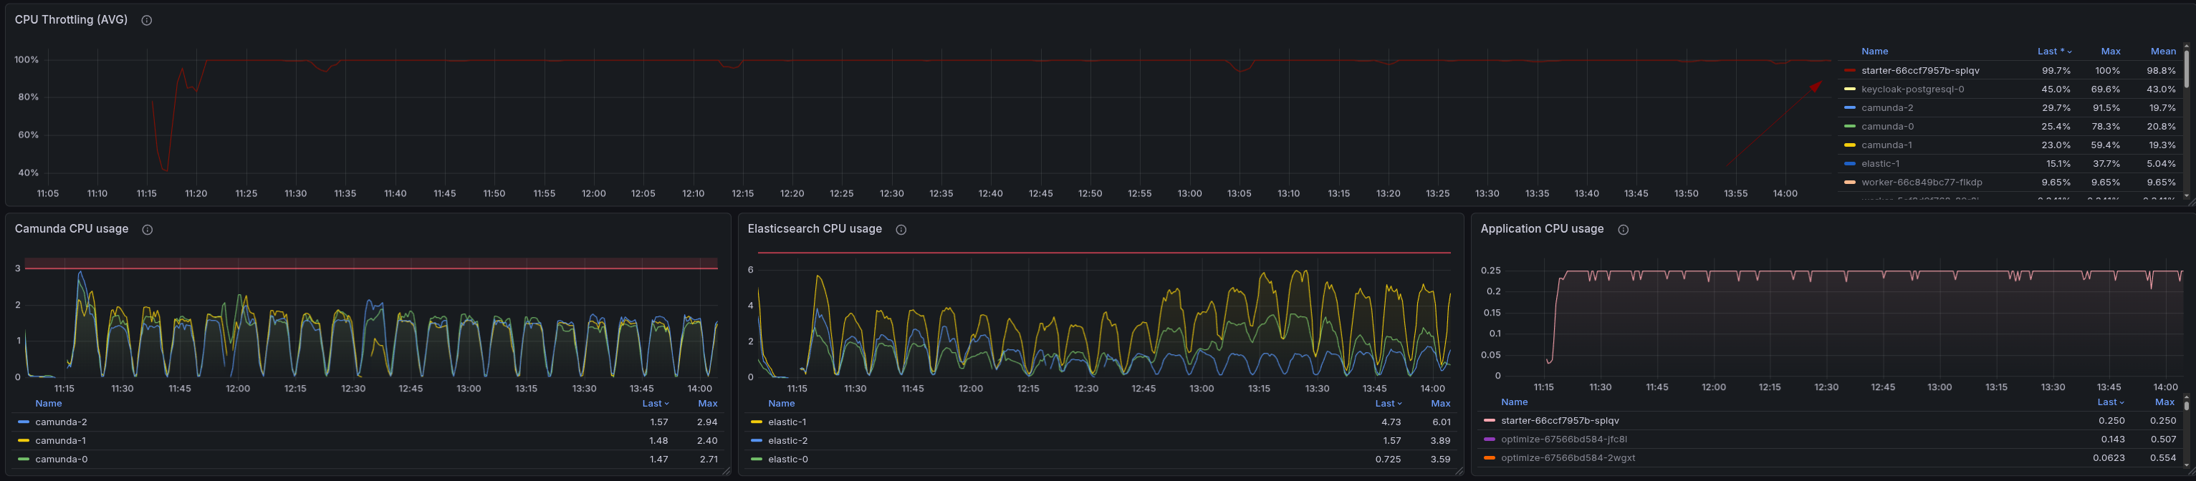Open color picker for elastic-1 yellow swatch
Image resolution: width=2196 pixels, height=481 pixels.
click(756, 422)
